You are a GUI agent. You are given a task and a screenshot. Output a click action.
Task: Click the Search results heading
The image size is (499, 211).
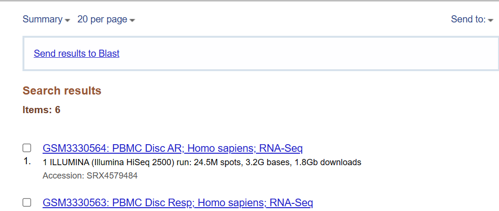click(62, 91)
